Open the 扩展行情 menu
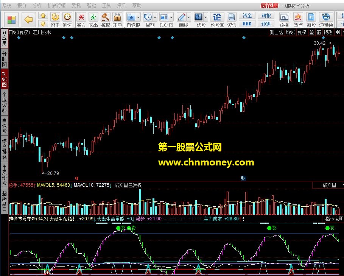Image resolution: width=344 pixels, height=276 pixels. click(57, 5)
